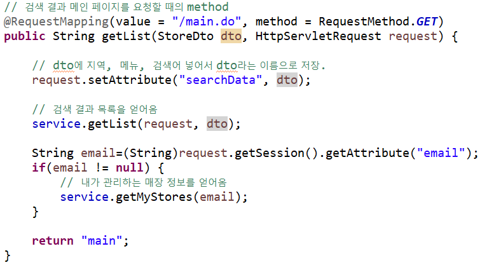
Task: Click HttpServletRequest parameter type
Action: pyautogui.click(x=318, y=37)
